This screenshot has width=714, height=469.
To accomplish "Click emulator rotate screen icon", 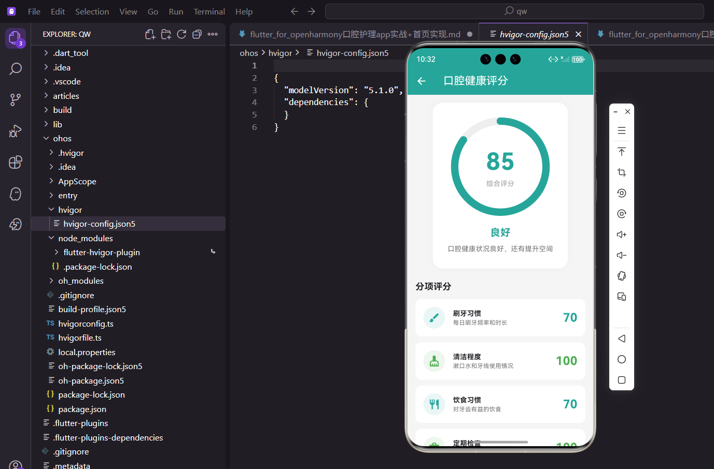I will click(x=622, y=276).
